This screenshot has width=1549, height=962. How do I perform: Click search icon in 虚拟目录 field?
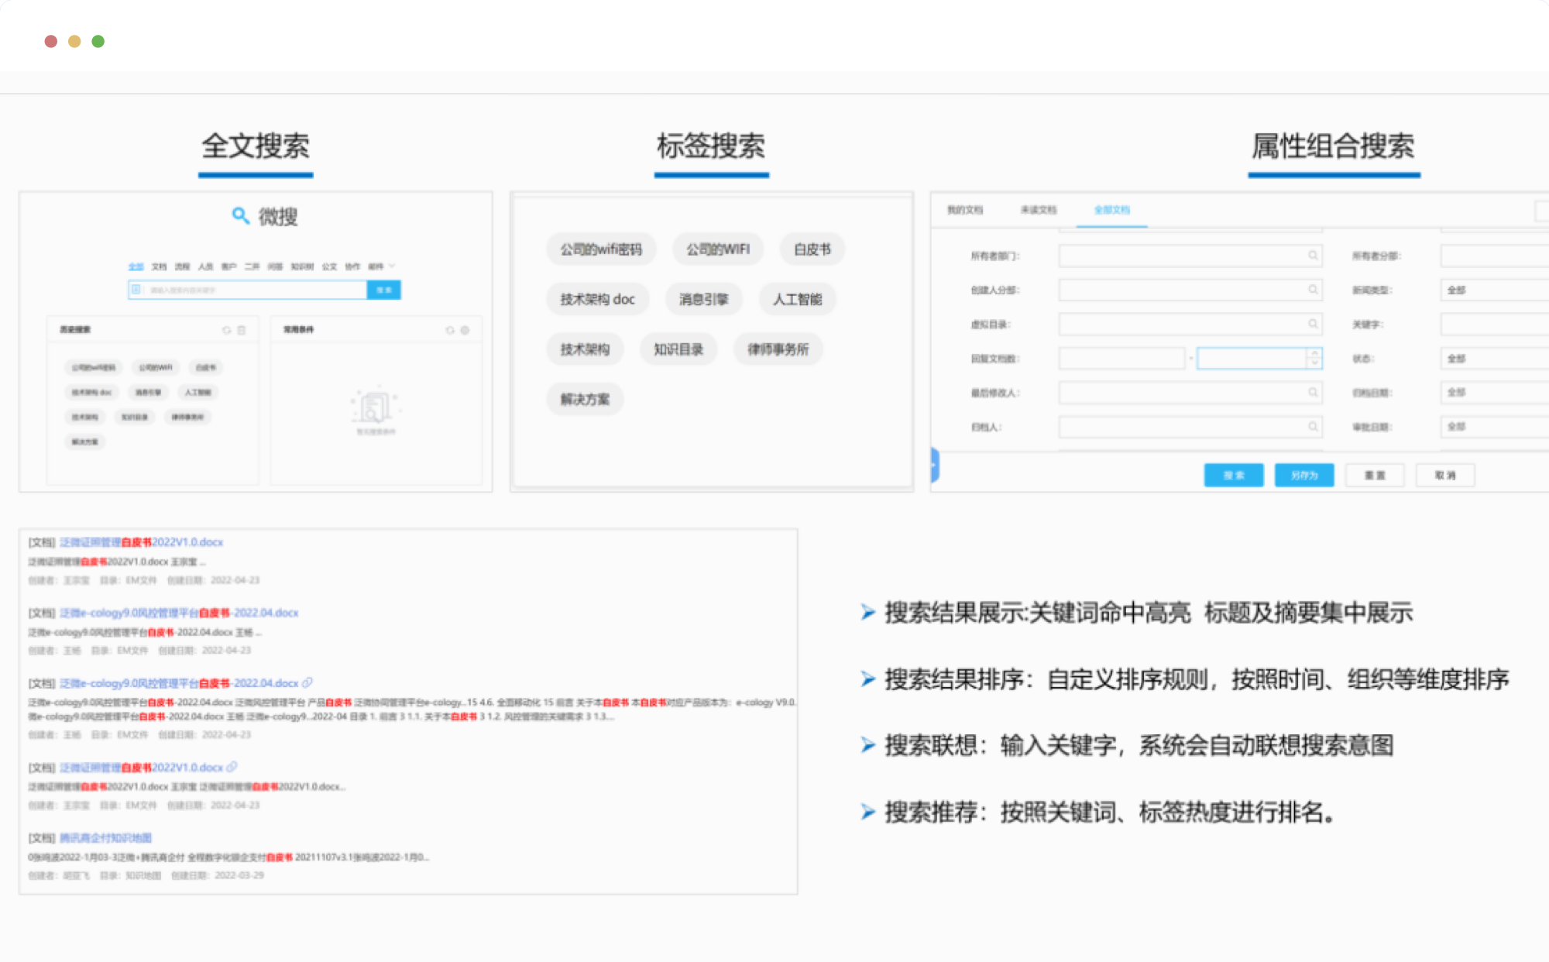point(1313,324)
